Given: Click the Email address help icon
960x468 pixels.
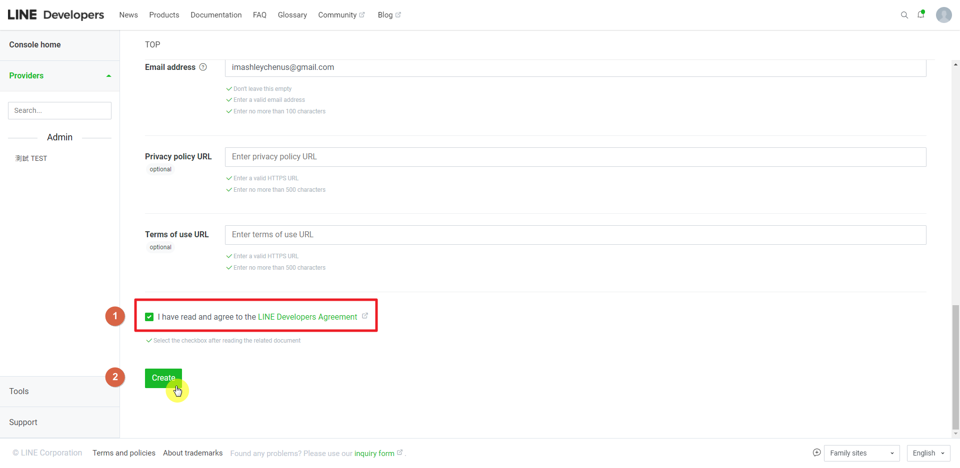Looking at the screenshot, I should pos(203,67).
